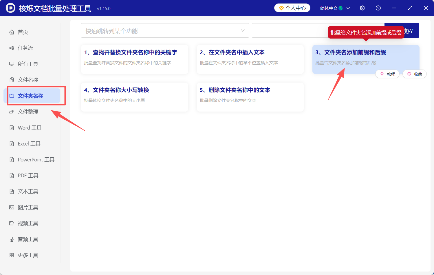Click the 教程 pill button on card 3

coord(387,74)
